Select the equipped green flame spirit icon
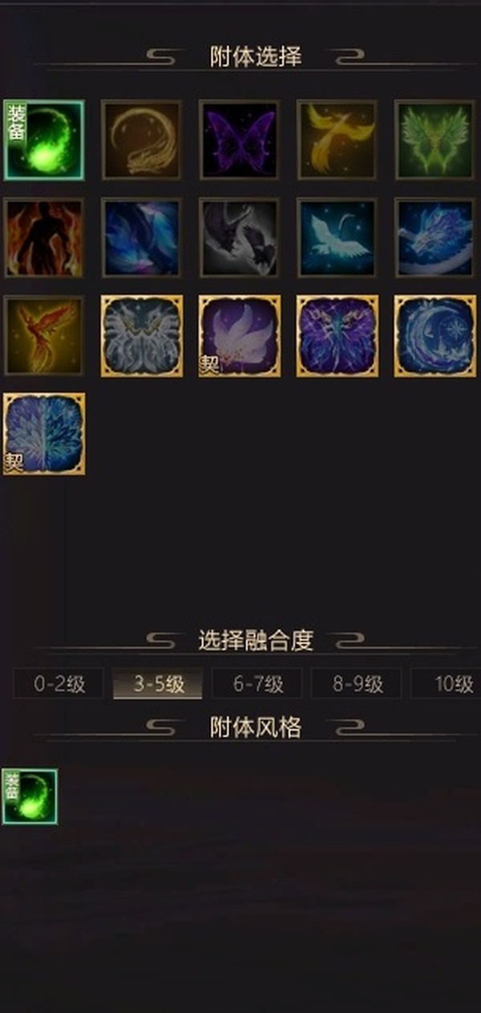This screenshot has height=1013, width=481. click(43, 140)
